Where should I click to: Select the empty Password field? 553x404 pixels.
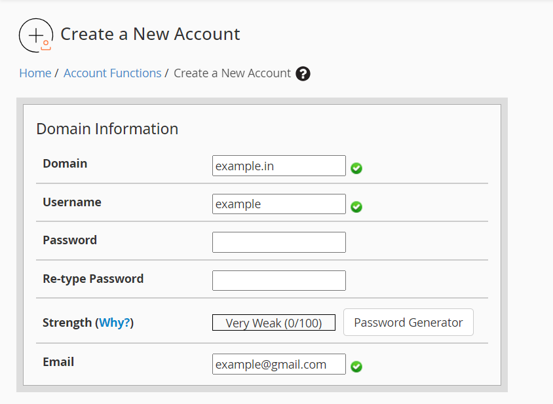(278, 242)
